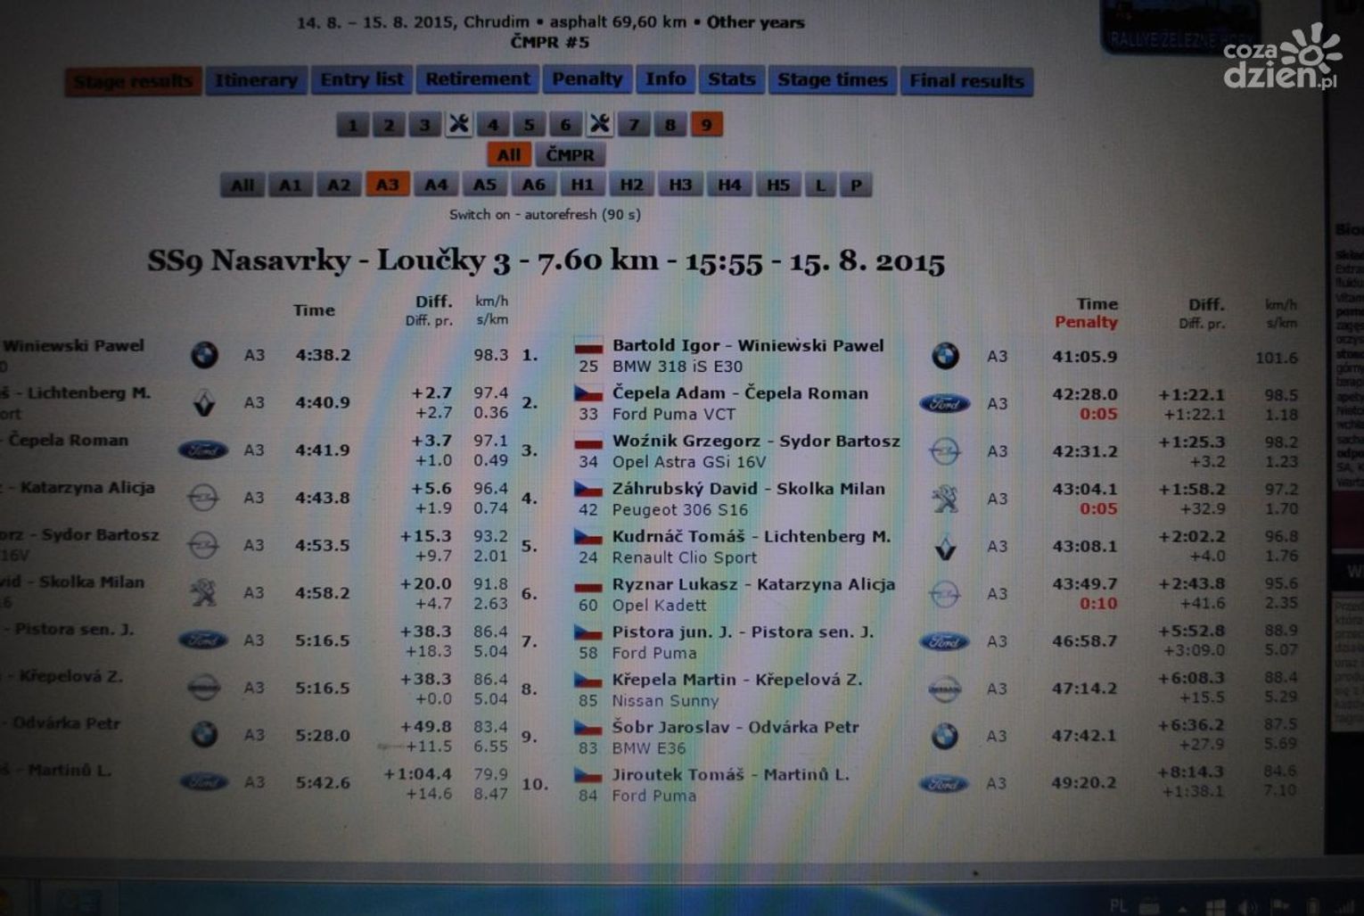Click Renault logo beside overall time 43:08.1

click(945, 547)
